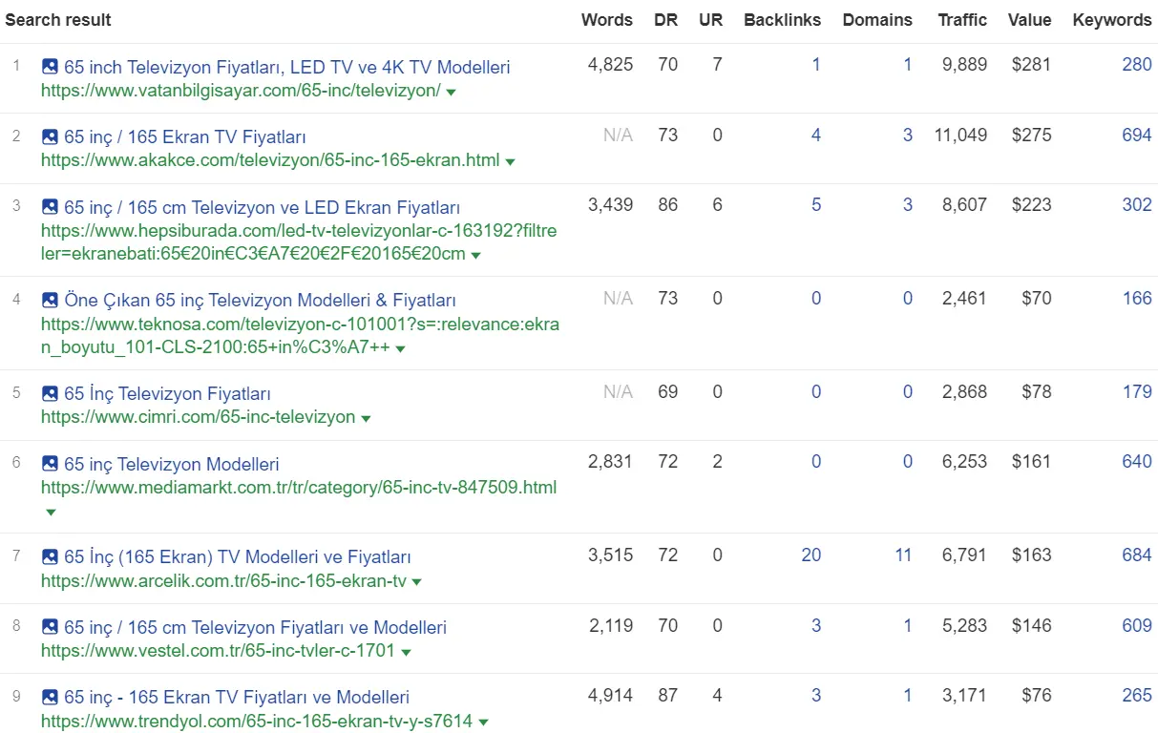
Task: Visit the cimri.com URL link
Action: (x=199, y=417)
